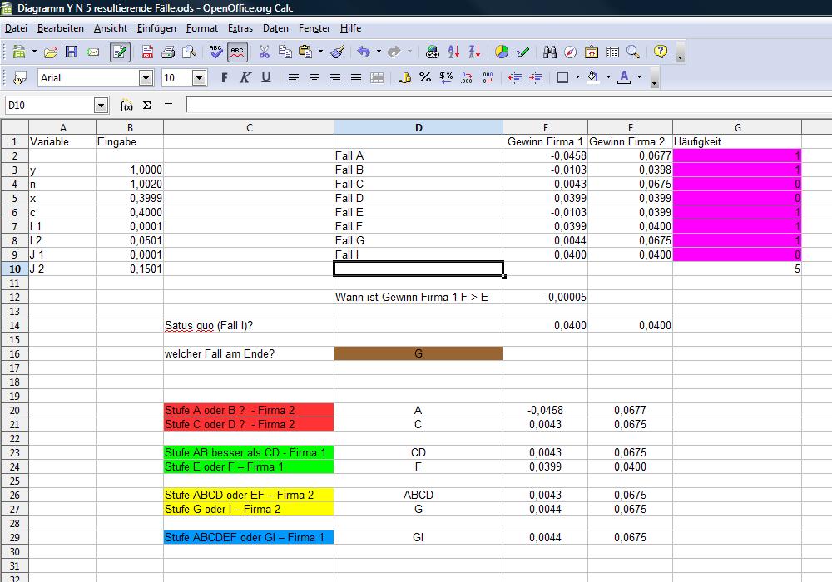Sort the selection in ascending order

(x=454, y=52)
